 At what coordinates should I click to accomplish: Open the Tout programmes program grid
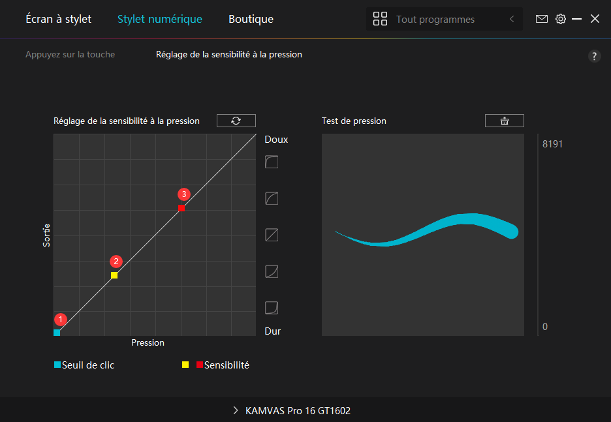[x=380, y=19]
